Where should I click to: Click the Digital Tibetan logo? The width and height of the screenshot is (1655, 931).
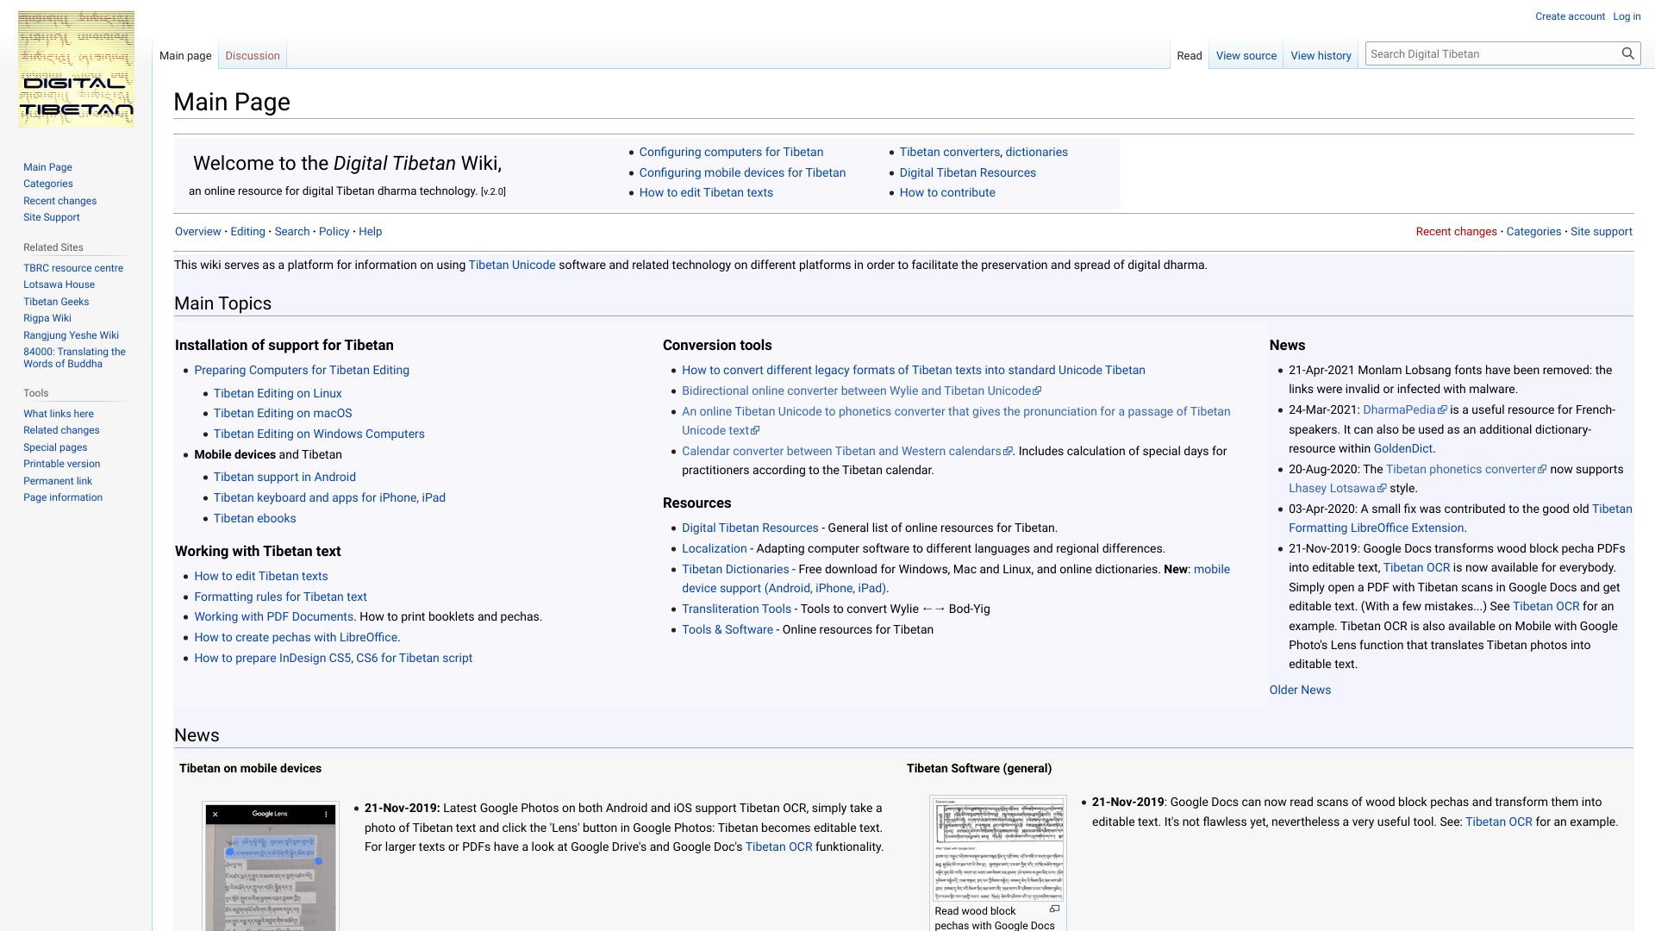(76, 69)
